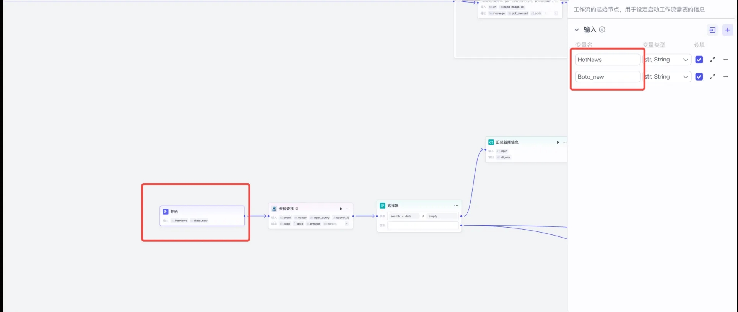Image resolution: width=738 pixels, height=312 pixels.
Task: Remove the HotNews variable with minus icon
Action: pyautogui.click(x=726, y=60)
